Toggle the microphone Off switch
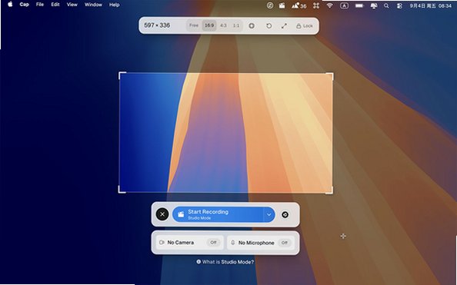This screenshot has height=285, width=457. click(x=285, y=243)
